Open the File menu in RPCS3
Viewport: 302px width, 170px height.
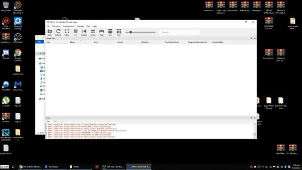coord(48,26)
